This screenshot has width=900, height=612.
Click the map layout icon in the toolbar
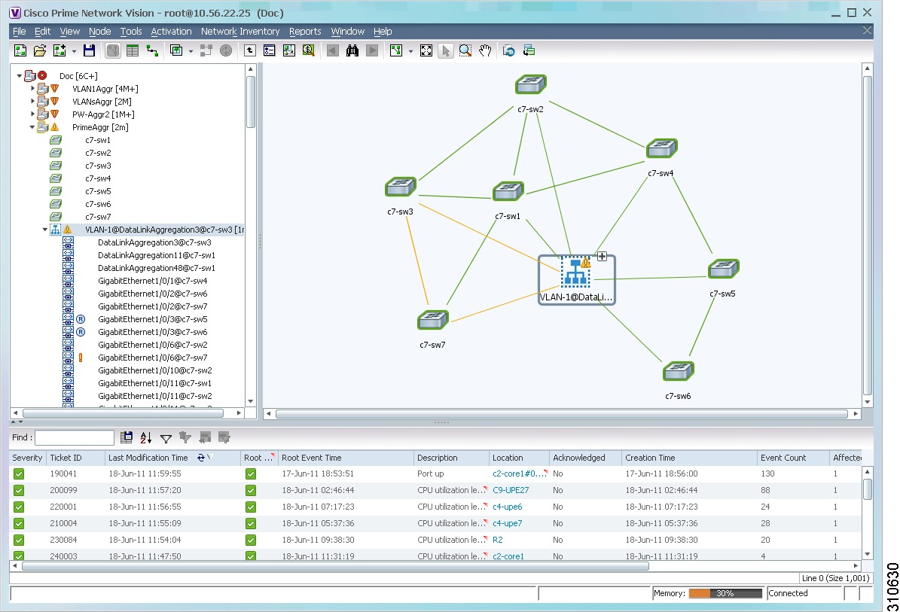[x=396, y=51]
